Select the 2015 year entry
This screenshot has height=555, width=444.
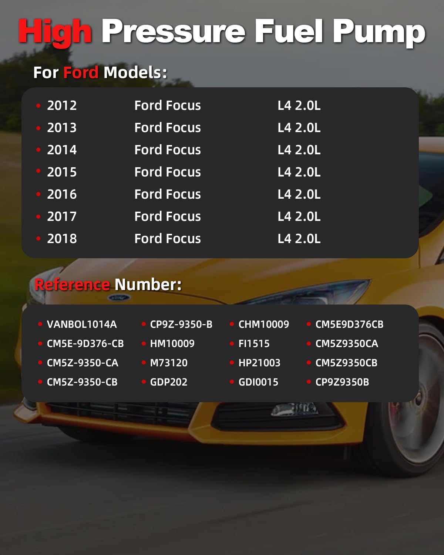(62, 172)
